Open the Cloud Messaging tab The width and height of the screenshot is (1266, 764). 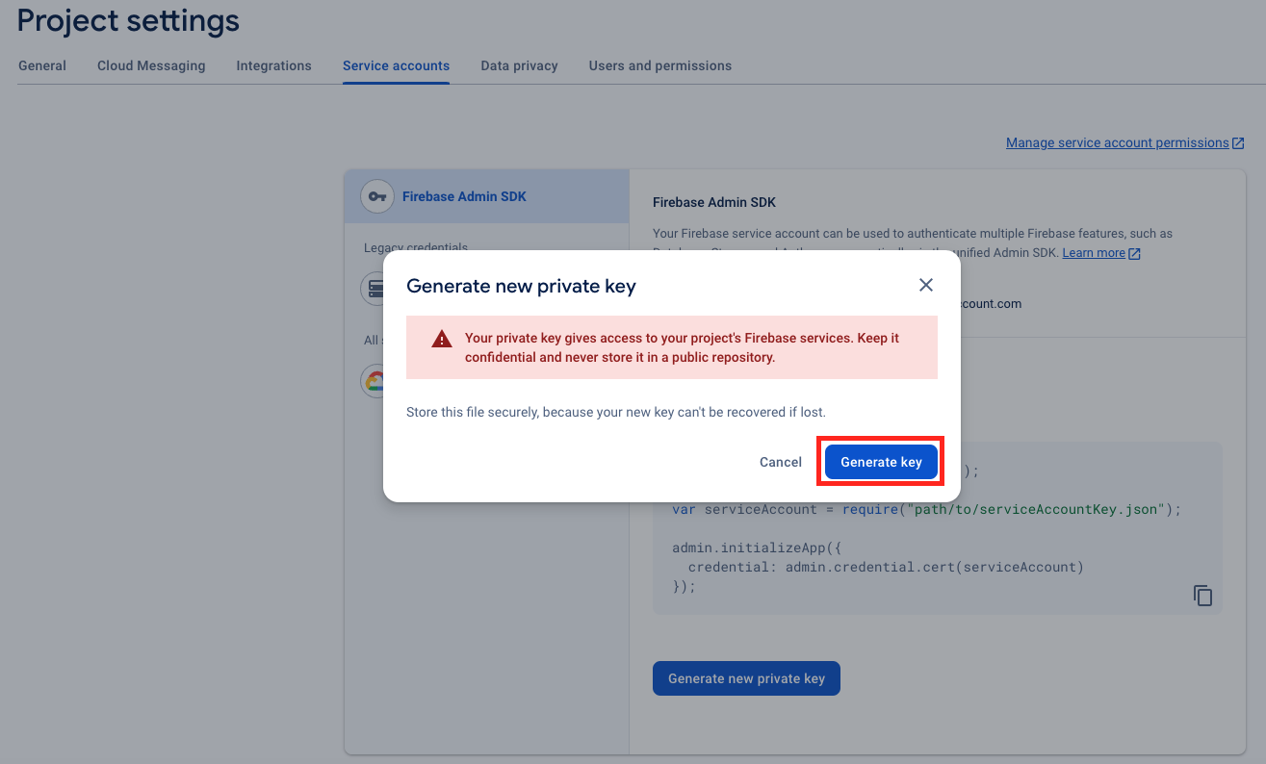(151, 66)
